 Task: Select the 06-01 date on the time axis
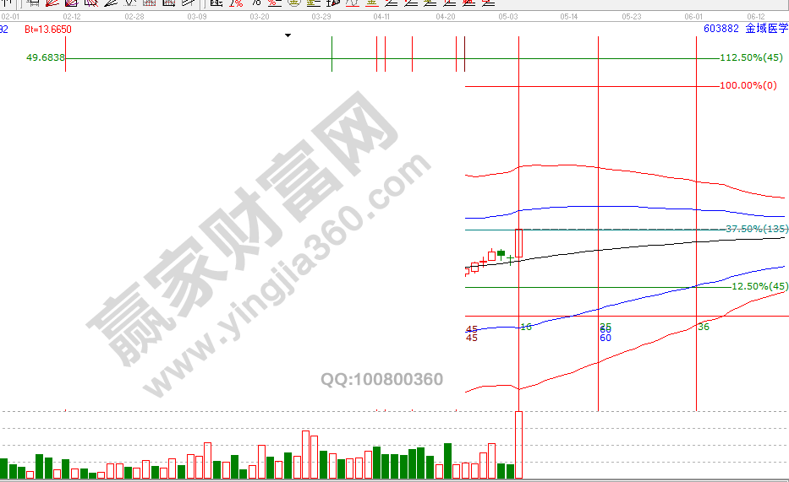(x=693, y=16)
